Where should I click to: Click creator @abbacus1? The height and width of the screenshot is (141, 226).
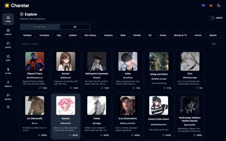click(66, 78)
